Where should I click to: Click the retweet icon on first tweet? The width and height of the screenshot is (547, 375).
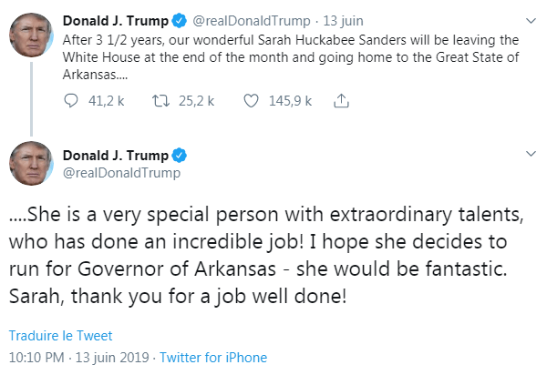(x=161, y=103)
